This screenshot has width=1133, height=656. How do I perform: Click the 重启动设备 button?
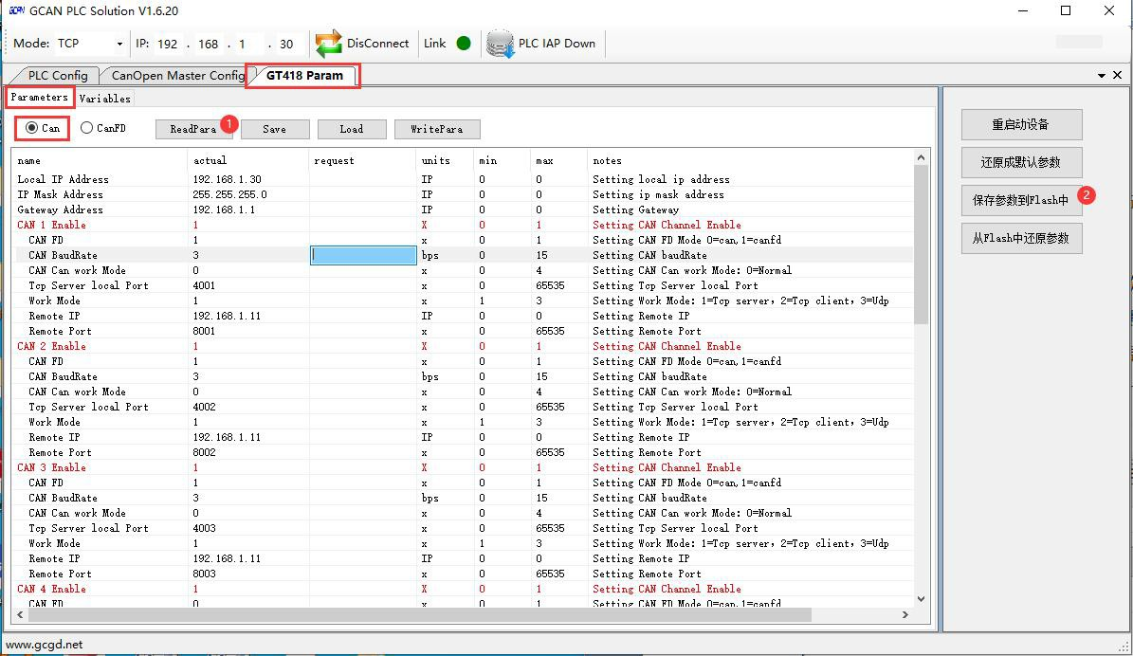coord(1021,124)
